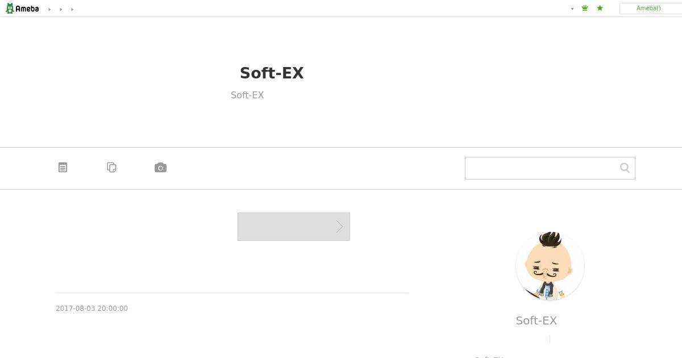Open the camera photo gallery icon
Viewport: 682px width, 358px height.
click(160, 168)
